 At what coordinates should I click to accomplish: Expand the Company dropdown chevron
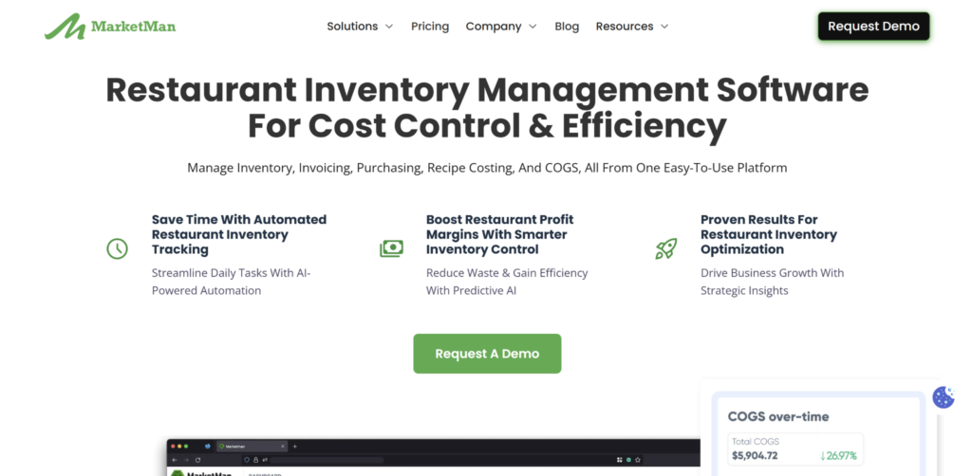pos(533,27)
